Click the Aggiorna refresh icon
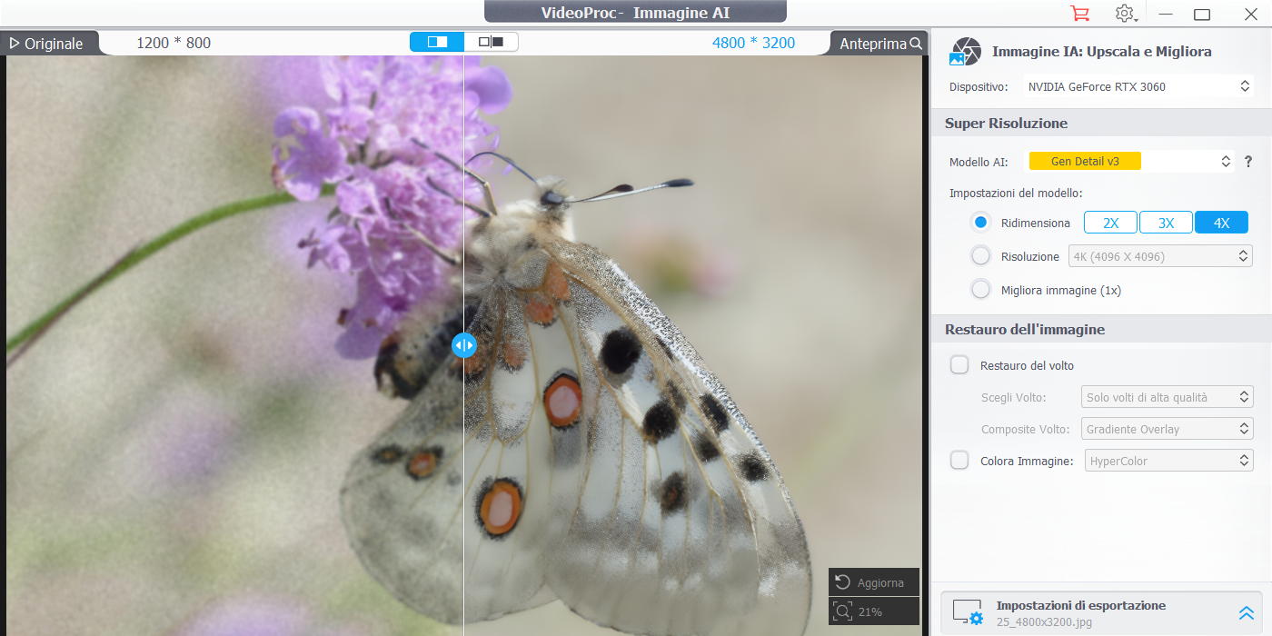1272x636 pixels. 843,582
